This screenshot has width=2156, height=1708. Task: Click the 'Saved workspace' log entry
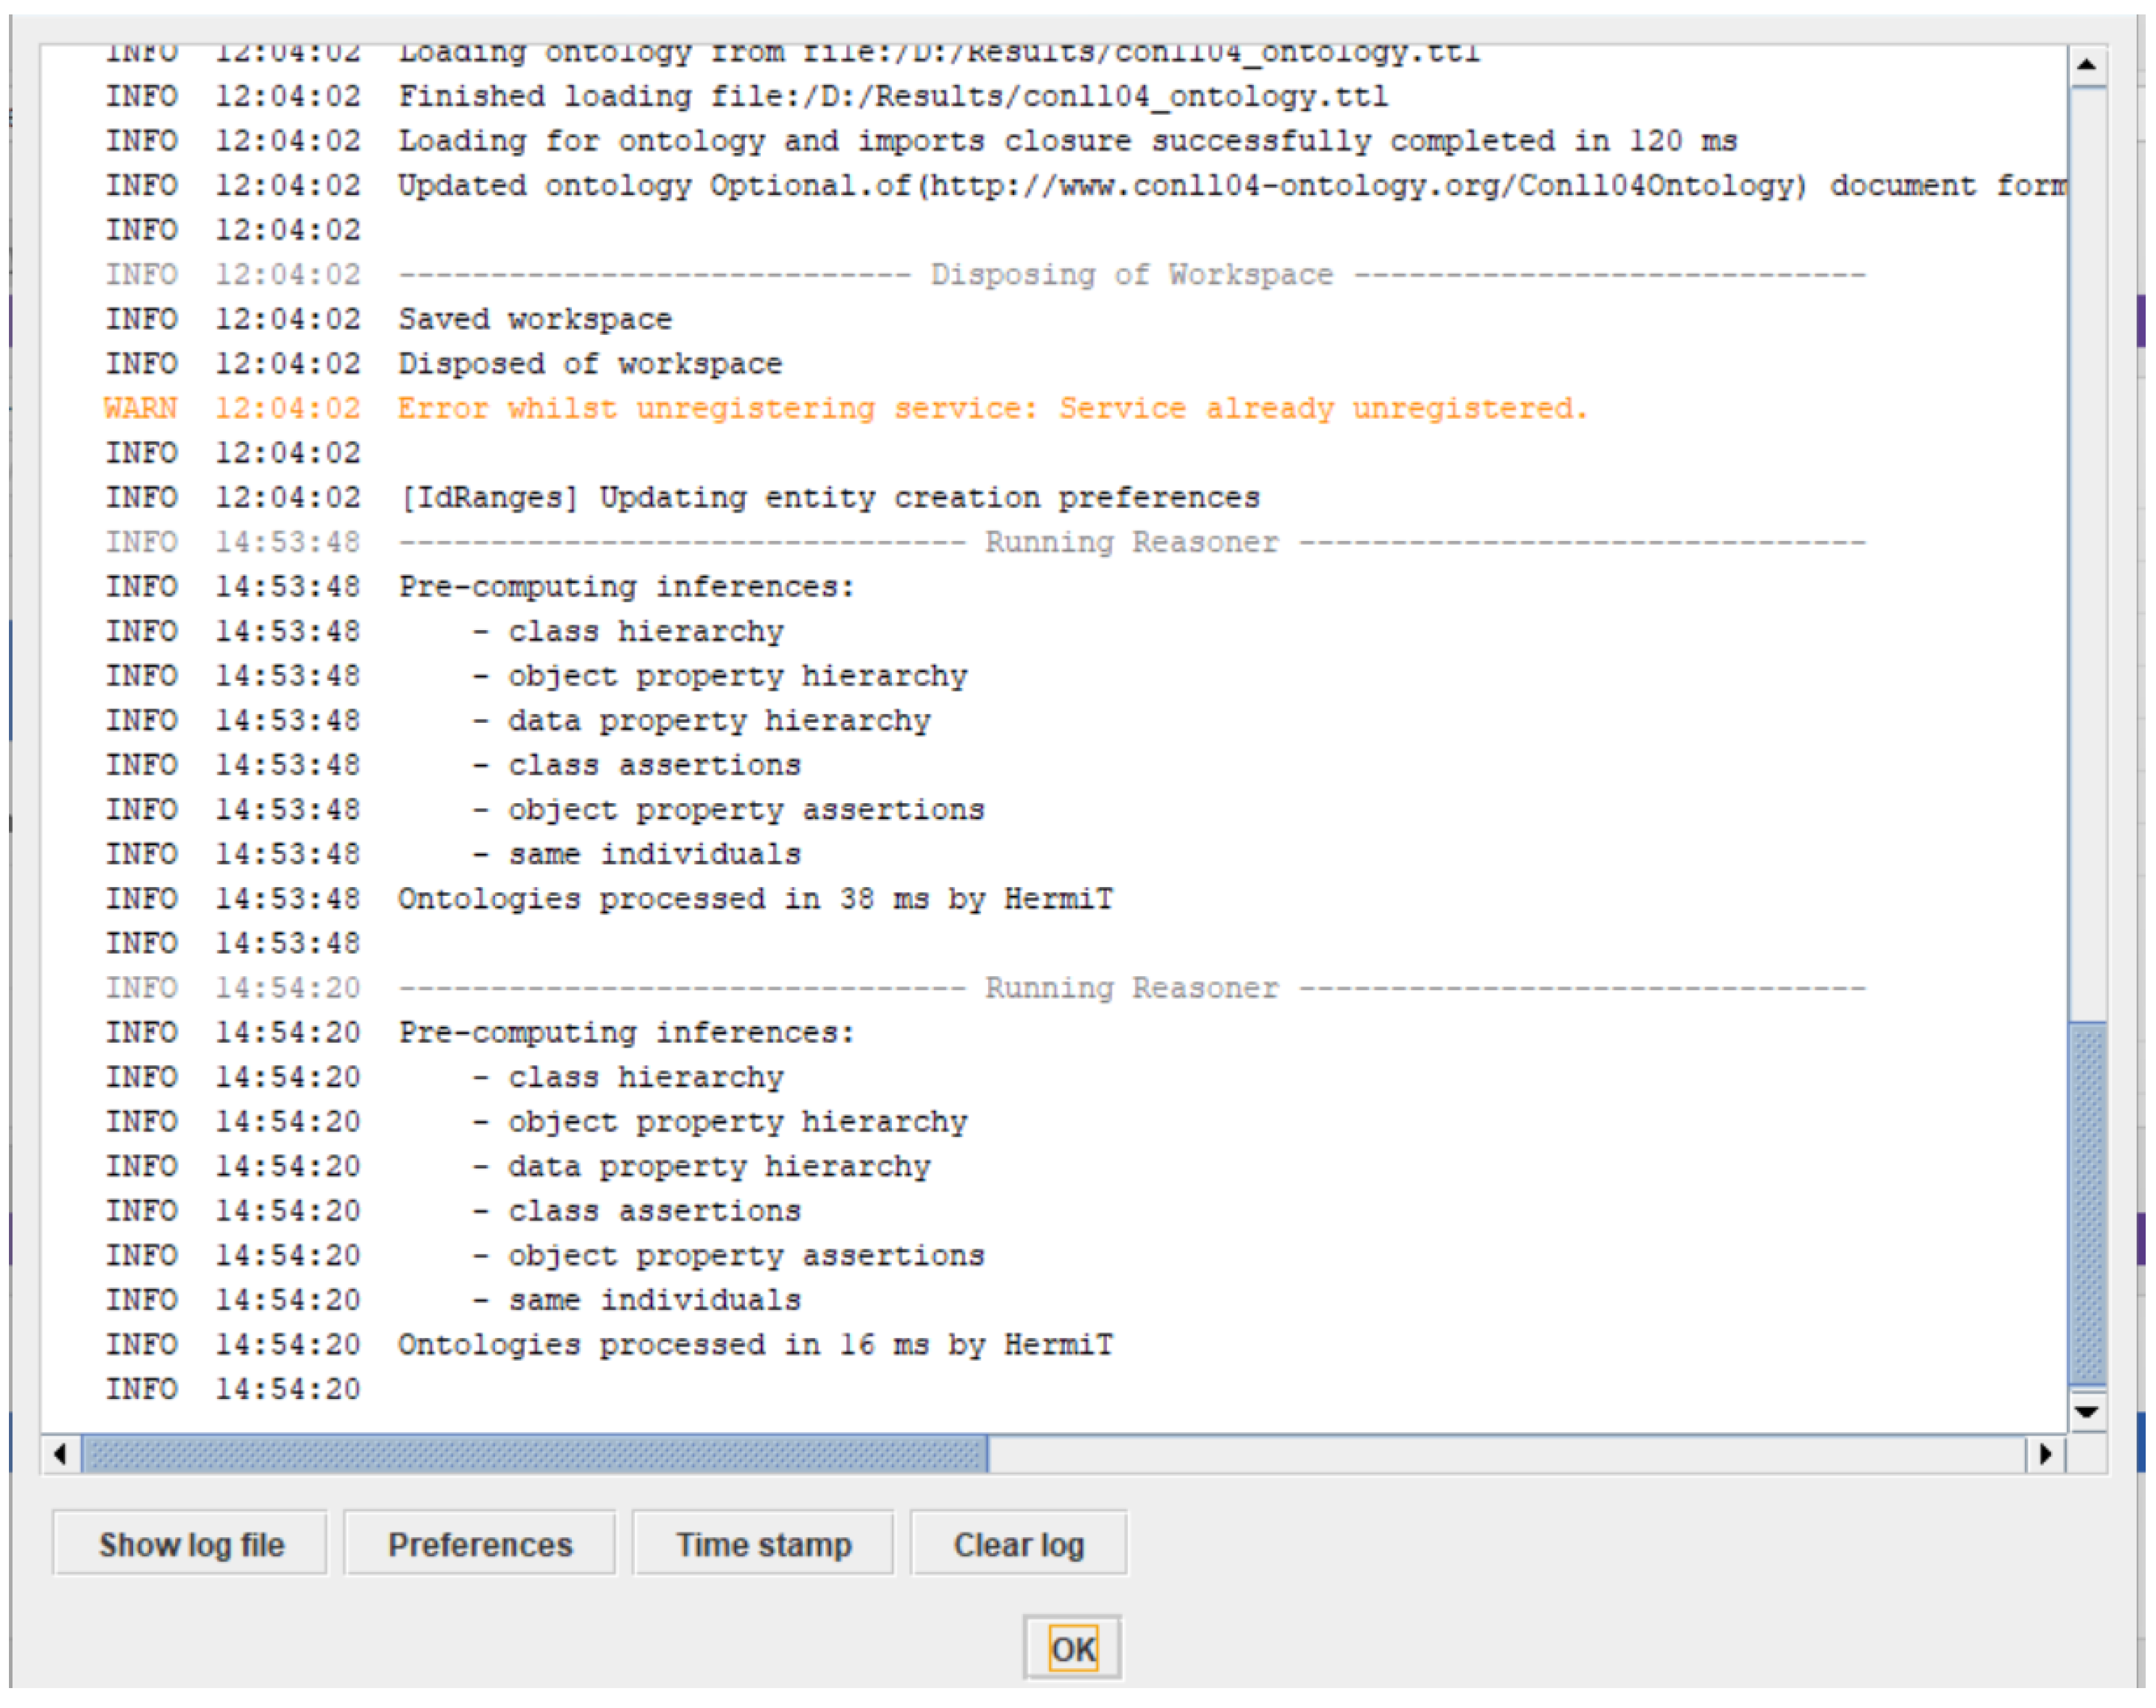tap(535, 320)
